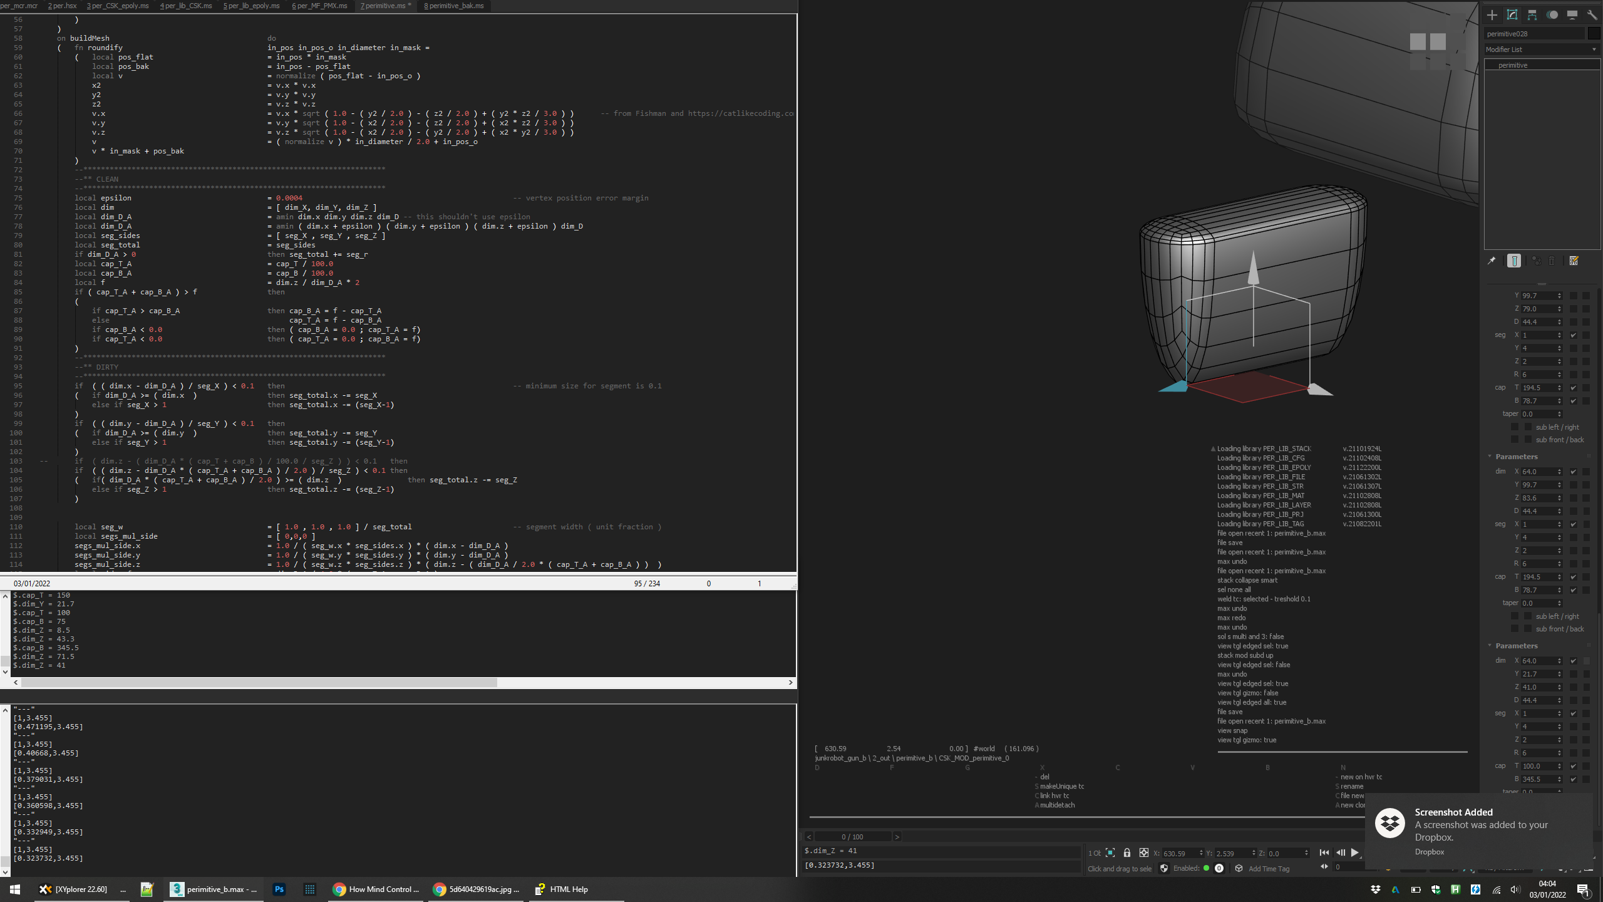Uncheck the checked box beside cap B 345.5
Image resolution: width=1603 pixels, height=902 pixels.
[1573, 779]
